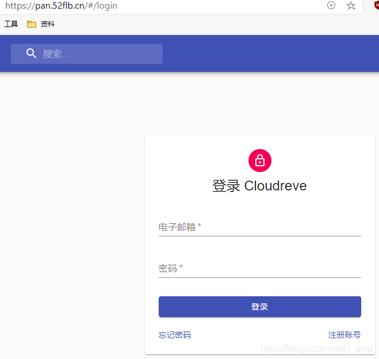The width and height of the screenshot is (379, 359).
Task: Open the 忘记密码 link
Action: (174, 335)
